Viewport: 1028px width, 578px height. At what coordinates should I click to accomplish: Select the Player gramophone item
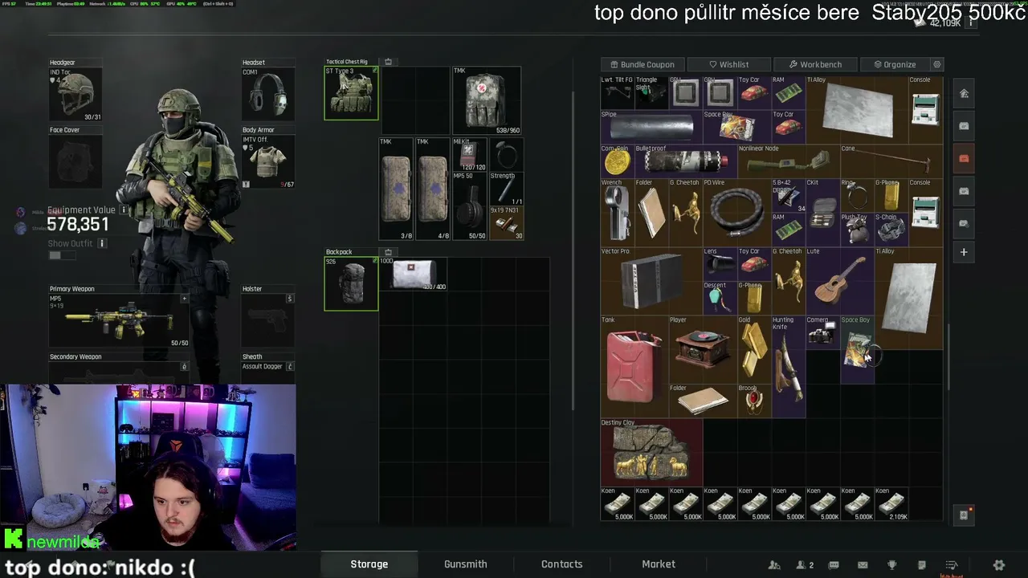[703, 349]
